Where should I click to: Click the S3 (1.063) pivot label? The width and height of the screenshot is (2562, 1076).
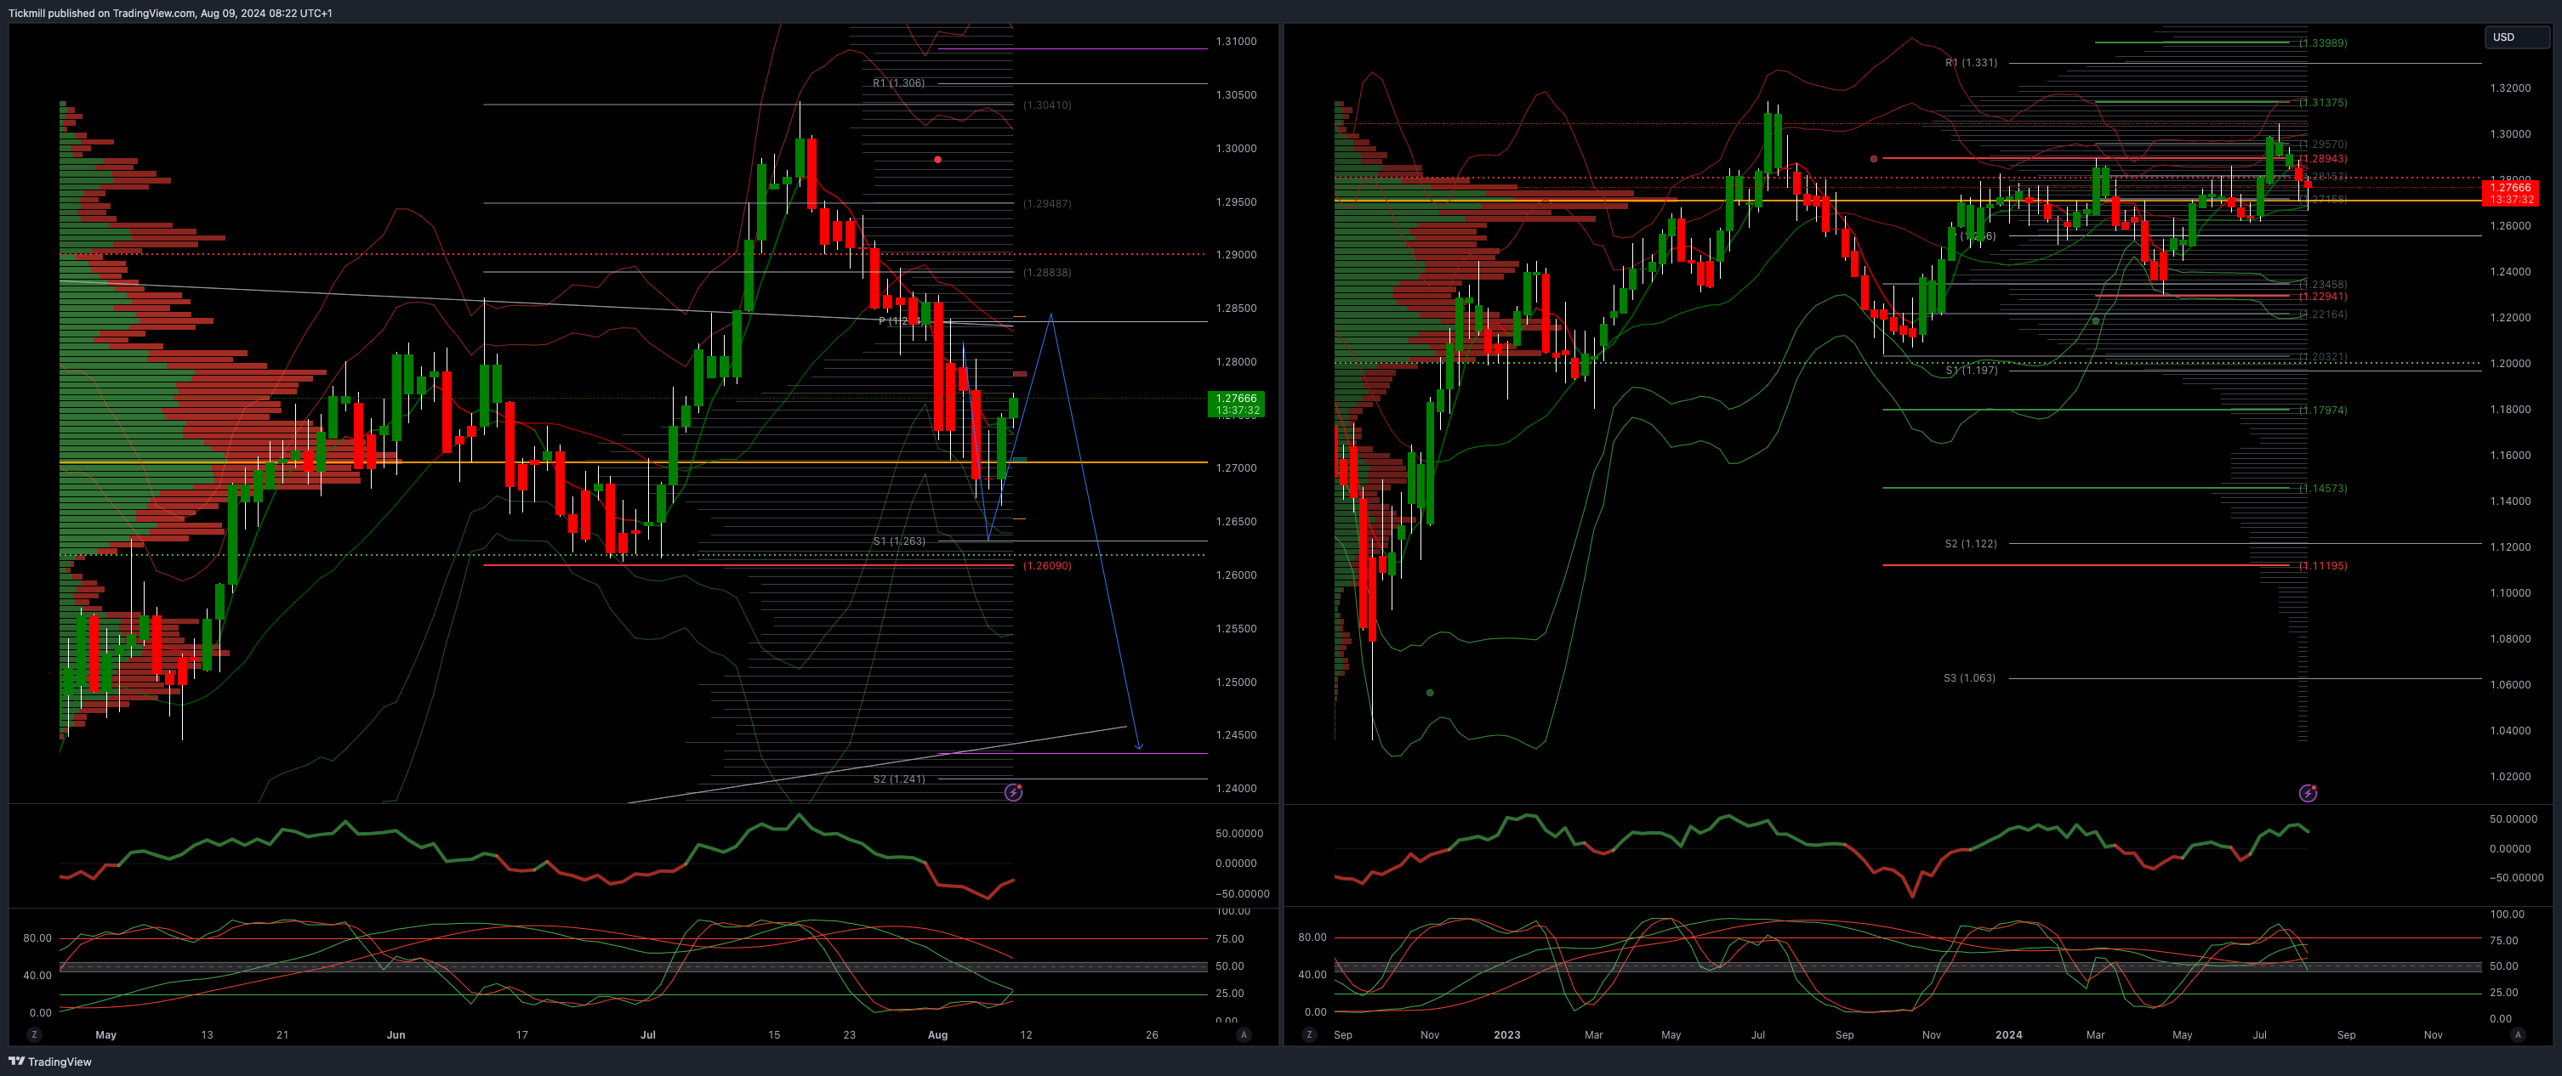[1969, 677]
